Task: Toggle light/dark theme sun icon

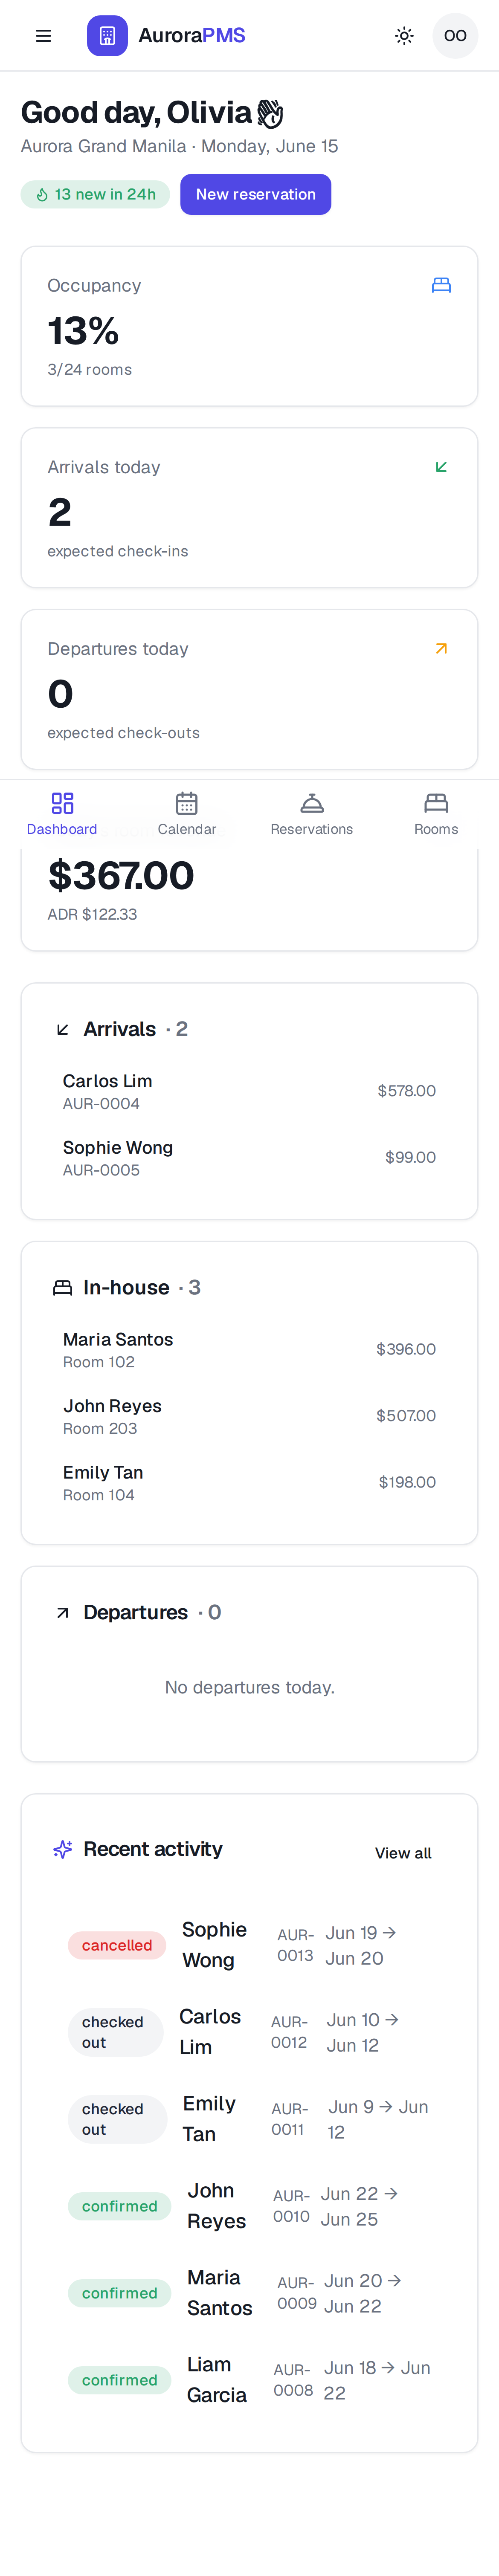Action: [x=404, y=36]
